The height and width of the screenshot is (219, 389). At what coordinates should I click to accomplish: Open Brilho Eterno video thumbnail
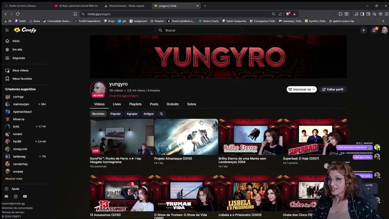[250, 137]
